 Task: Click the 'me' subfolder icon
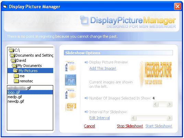coord(16,76)
